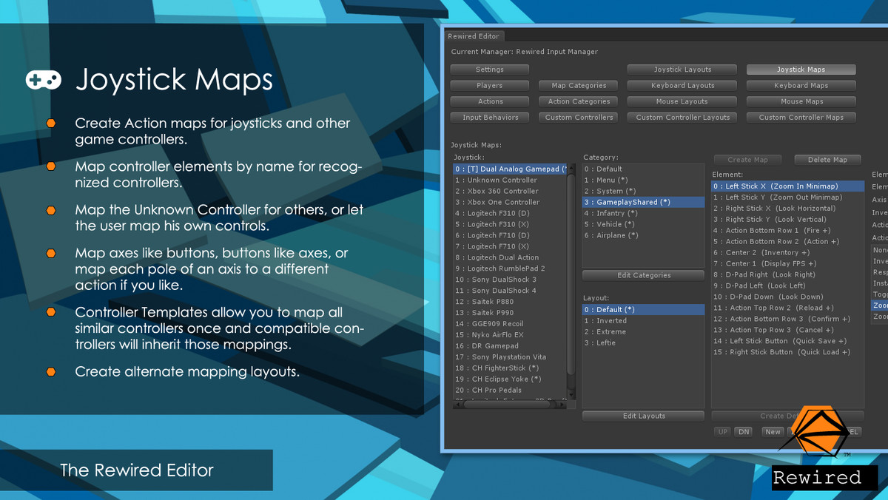The image size is (888, 500).
Task: Select Center 1 Display FPS element
Action: coord(787,264)
